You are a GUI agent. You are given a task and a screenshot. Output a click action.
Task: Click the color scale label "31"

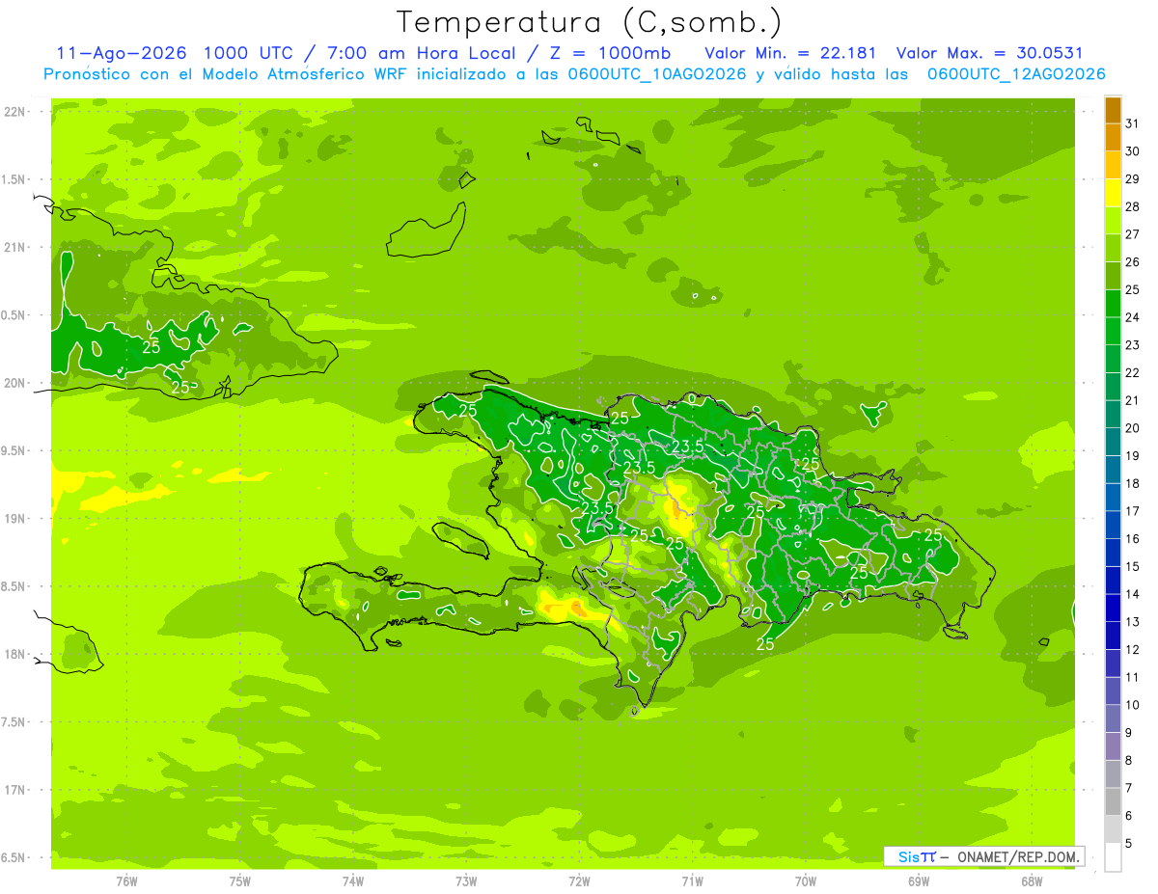pyautogui.click(x=1133, y=123)
